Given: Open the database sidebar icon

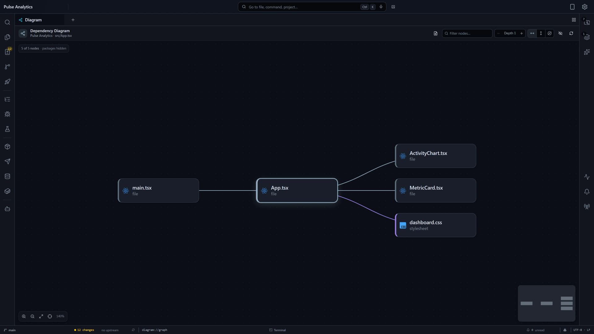Looking at the screenshot, I should pyautogui.click(x=7, y=176).
